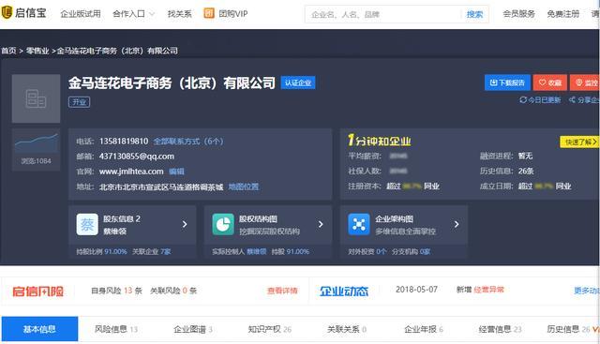Open 更多动态 link

click(587, 291)
